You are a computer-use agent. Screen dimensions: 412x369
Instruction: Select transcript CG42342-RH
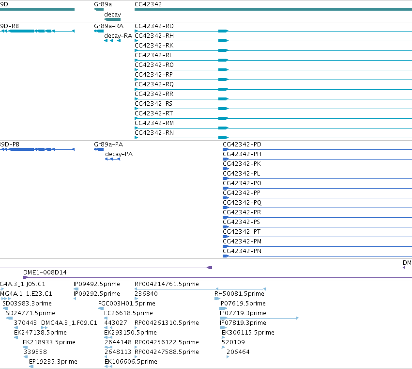click(x=154, y=36)
